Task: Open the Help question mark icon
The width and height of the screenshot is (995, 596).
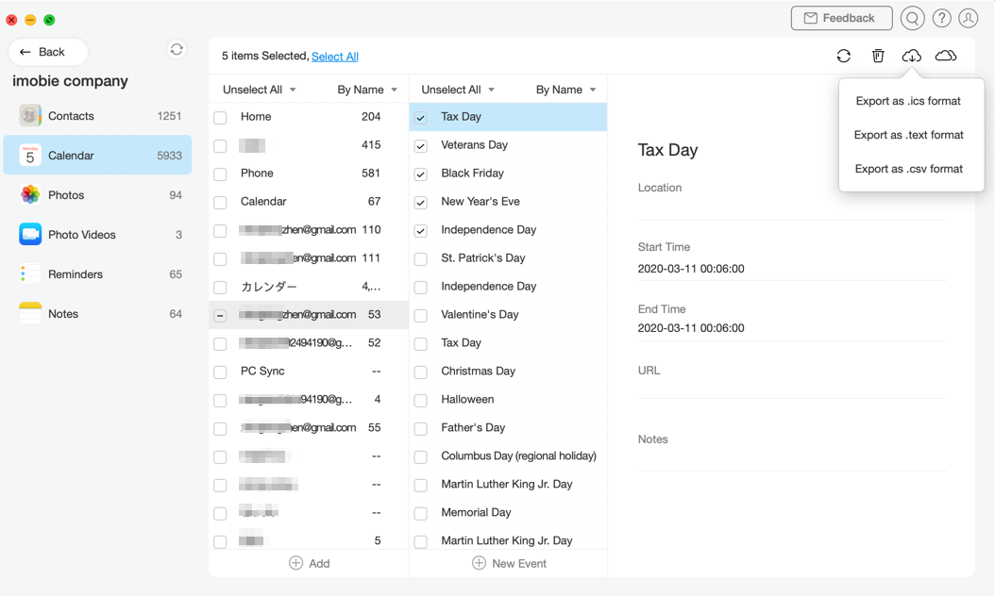Action: [942, 18]
